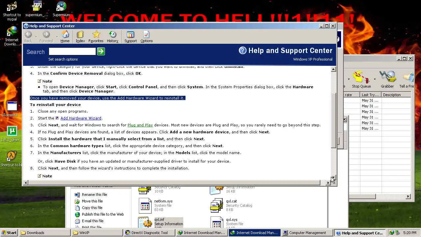
Task: Click Tell a Friend in Download Manager
Action: point(407,80)
